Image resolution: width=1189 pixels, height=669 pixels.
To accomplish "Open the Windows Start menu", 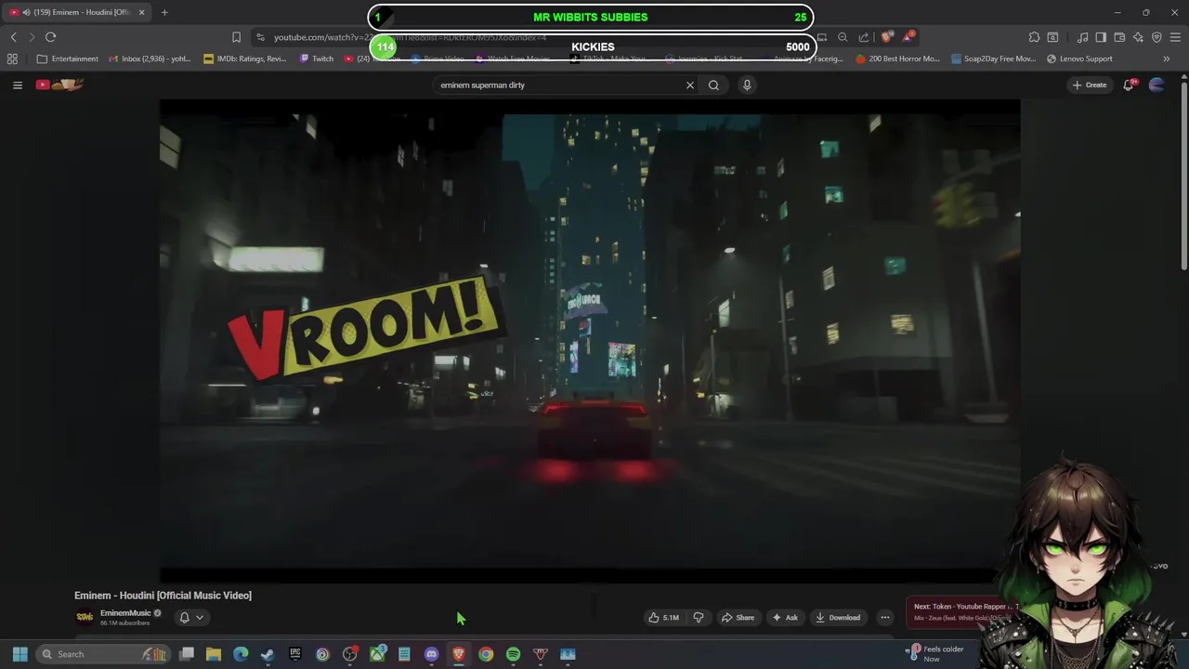I will [20, 654].
